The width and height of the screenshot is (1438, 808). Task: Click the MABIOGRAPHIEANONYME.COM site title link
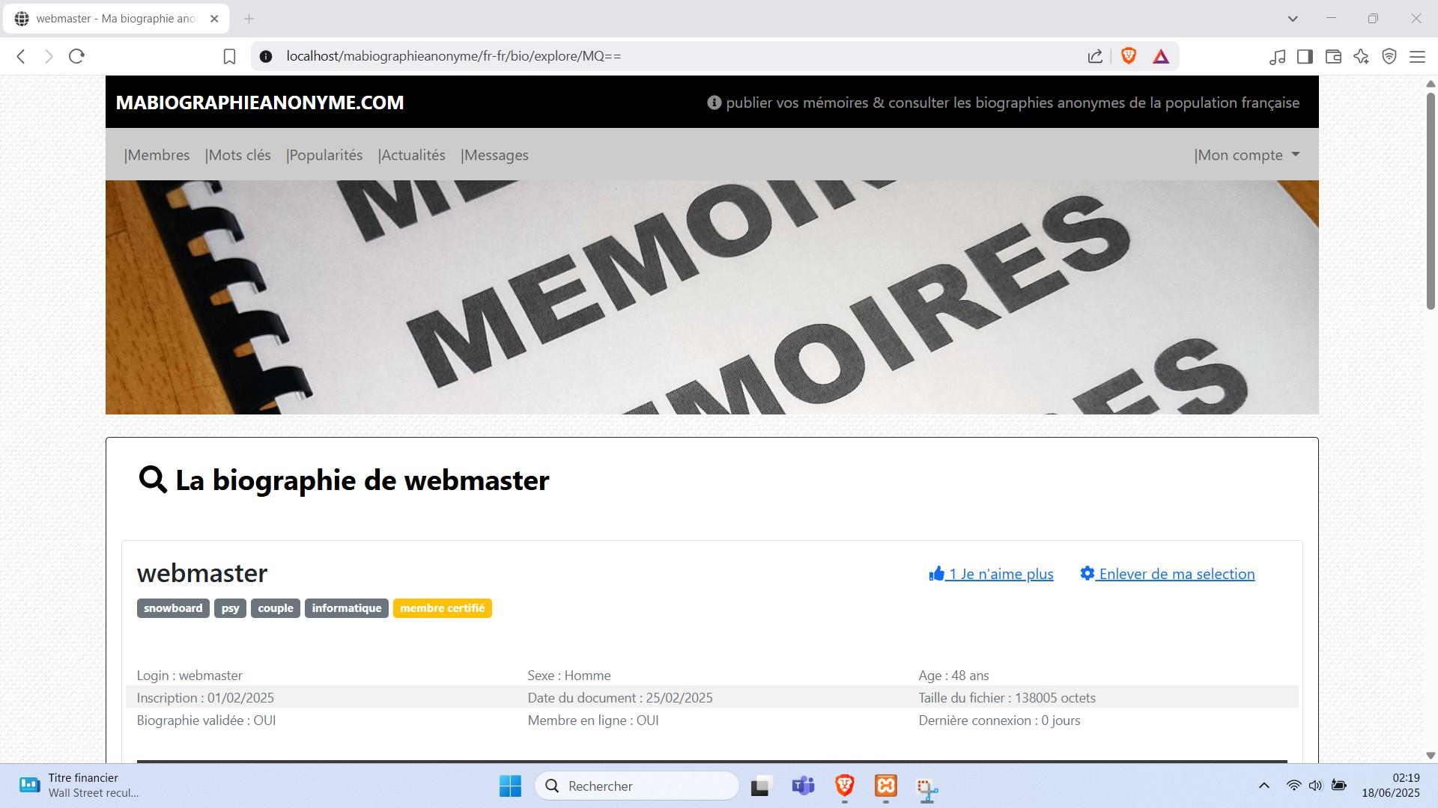click(260, 102)
